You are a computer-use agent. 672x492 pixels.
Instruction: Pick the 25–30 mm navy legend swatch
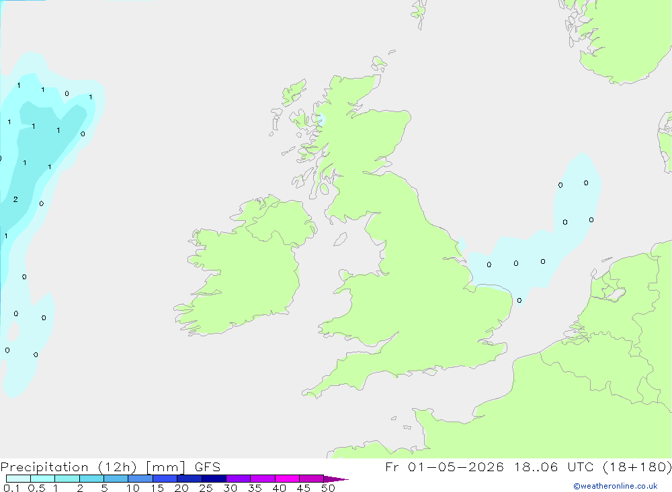pyautogui.click(x=214, y=479)
